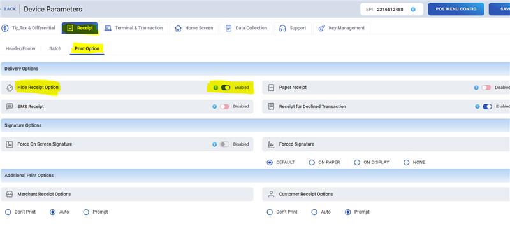Open the Key Management tab

click(x=342, y=28)
